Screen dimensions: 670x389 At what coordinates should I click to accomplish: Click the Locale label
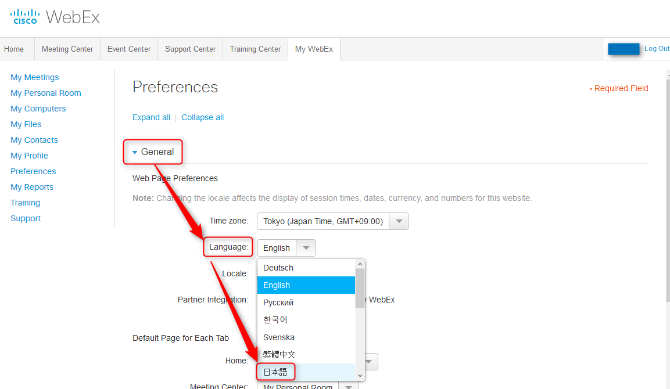coord(235,273)
